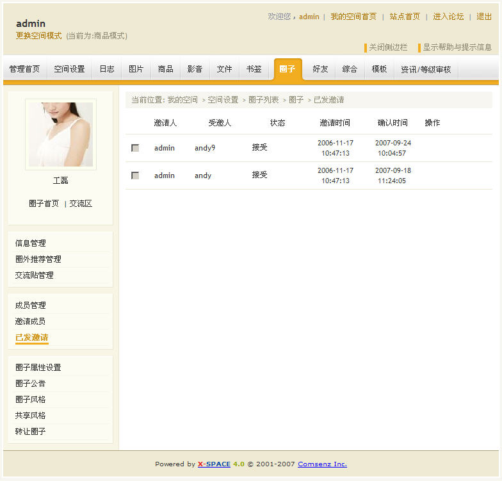Open the 交流区 link under avatar
Screen dimensions: 502x481
[81, 204]
